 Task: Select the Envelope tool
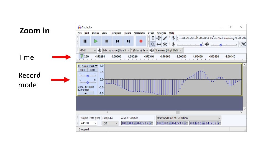[159, 38]
